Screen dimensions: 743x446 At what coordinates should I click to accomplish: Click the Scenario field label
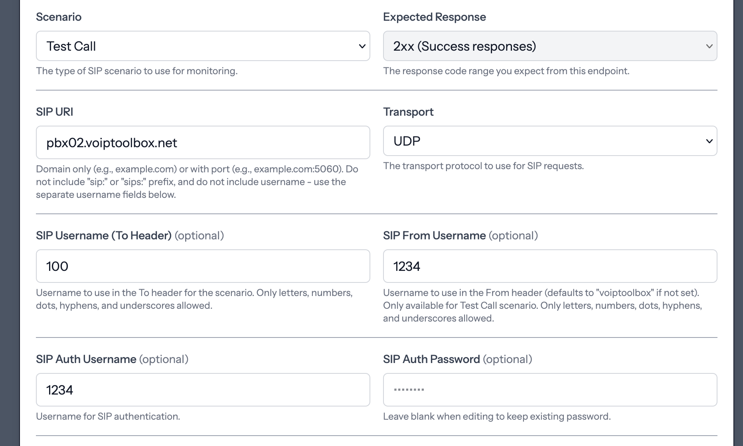[x=58, y=17]
